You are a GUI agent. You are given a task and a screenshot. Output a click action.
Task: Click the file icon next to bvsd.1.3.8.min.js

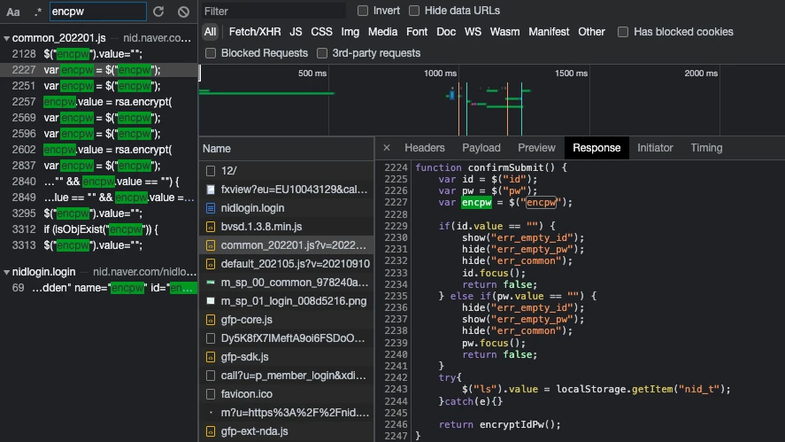click(x=211, y=227)
